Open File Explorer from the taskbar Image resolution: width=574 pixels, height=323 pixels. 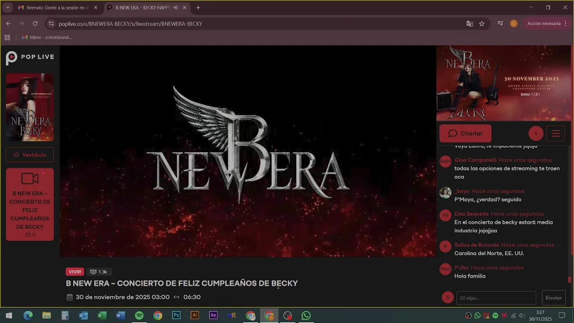pyautogui.click(x=47, y=316)
